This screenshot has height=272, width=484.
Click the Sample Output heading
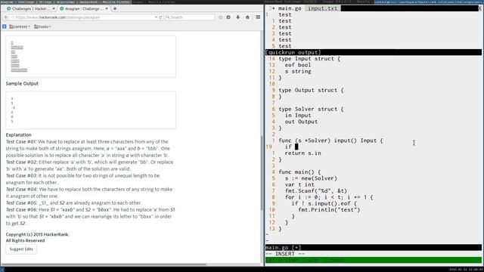coord(22,84)
